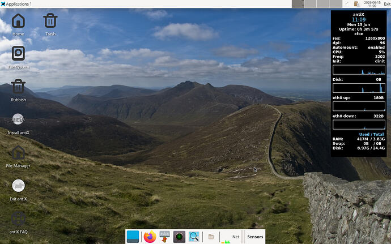Open the dark round green-dial dock icon
Viewport: 391px width, 244px height.
(179, 237)
